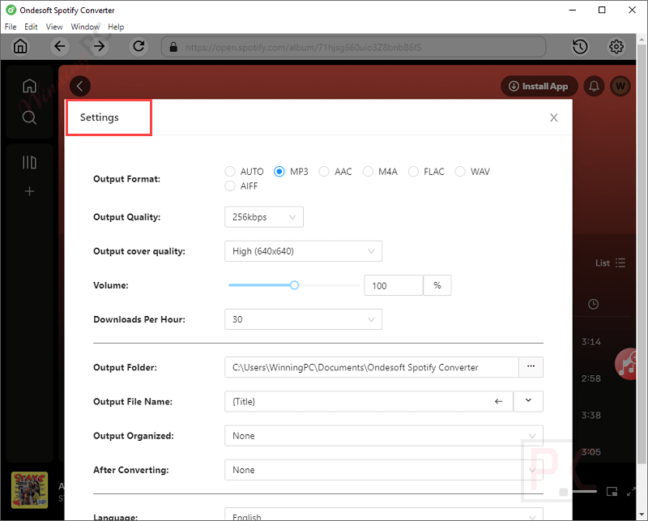Close the Settings dialog

pos(554,117)
